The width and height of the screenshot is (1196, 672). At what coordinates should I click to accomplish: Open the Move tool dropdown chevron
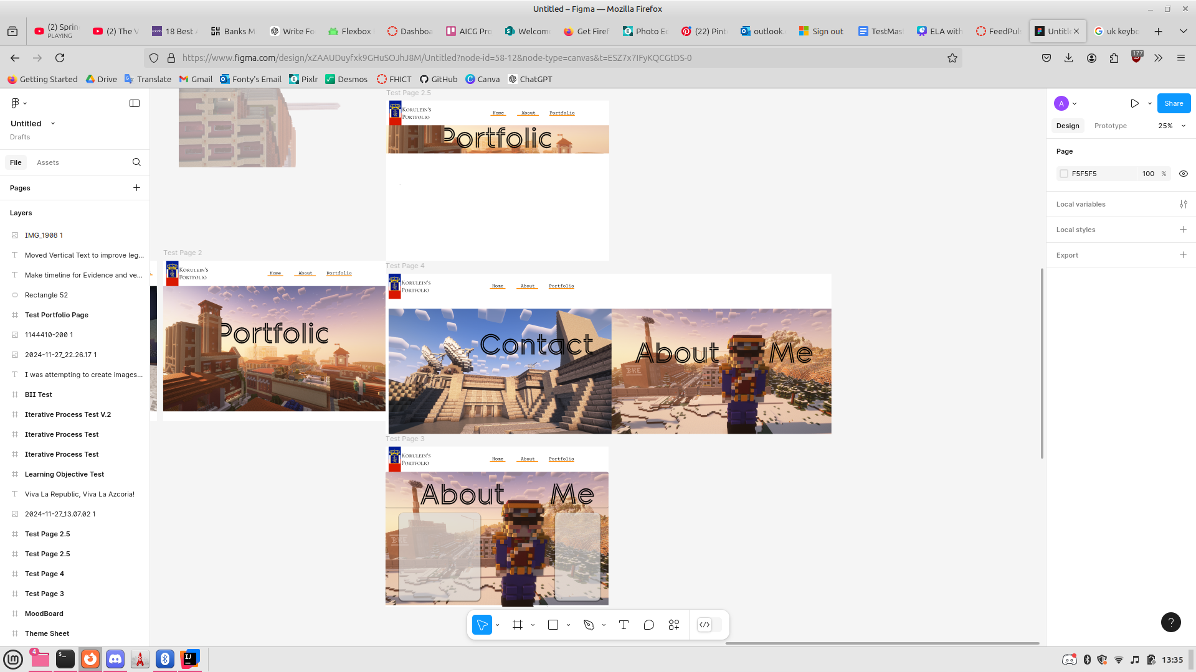[x=496, y=624]
